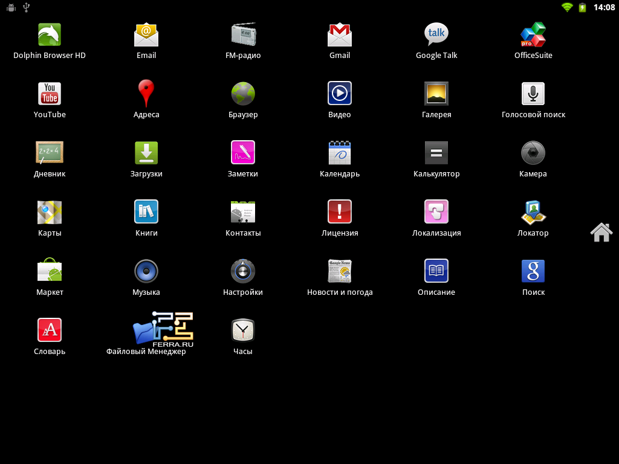Launch the Музыка player
This screenshot has width=619, height=464.
[x=146, y=272]
